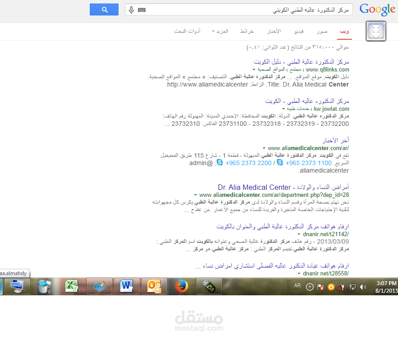Click the AR language indicator
398x339 pixels.
[298, 286]
